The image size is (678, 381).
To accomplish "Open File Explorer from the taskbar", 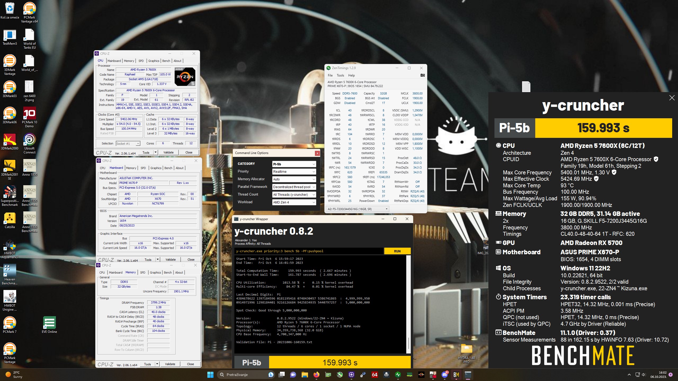I will pyautogui.click(x=305, y=375).
